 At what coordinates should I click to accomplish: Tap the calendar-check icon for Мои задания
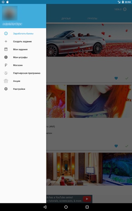tap(6, 49)
